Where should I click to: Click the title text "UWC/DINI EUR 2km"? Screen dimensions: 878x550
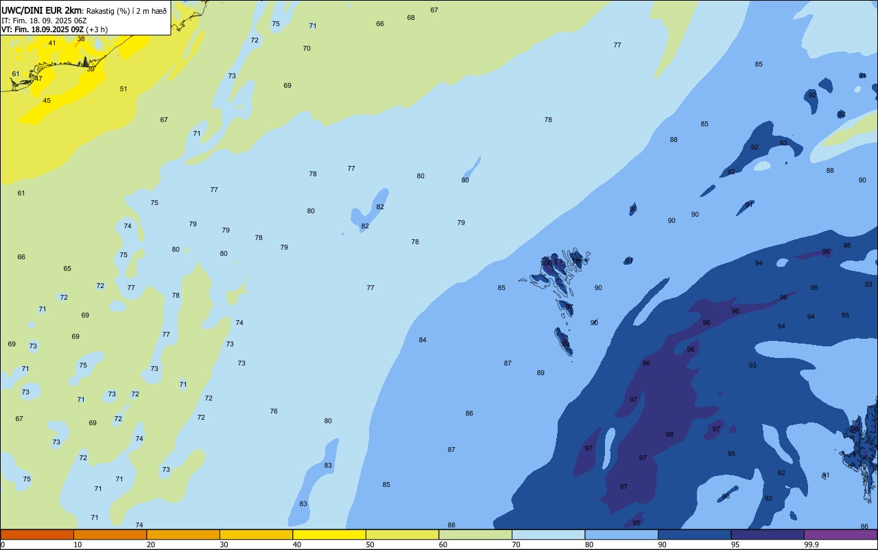click(42, 10)
